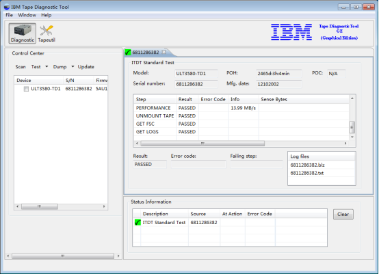379x274 pixels.
Task: Click the green check beside ITDT Standard Test status
Action: [x=138, y=222]
